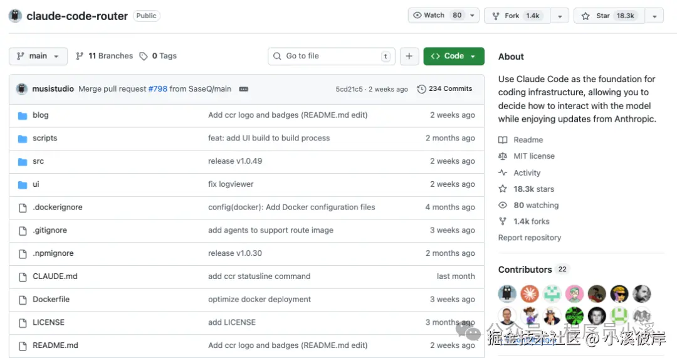Open commit hash 5cd21c5
The width and height of the screenshot is (677, 358).
(x=349, y=89)
